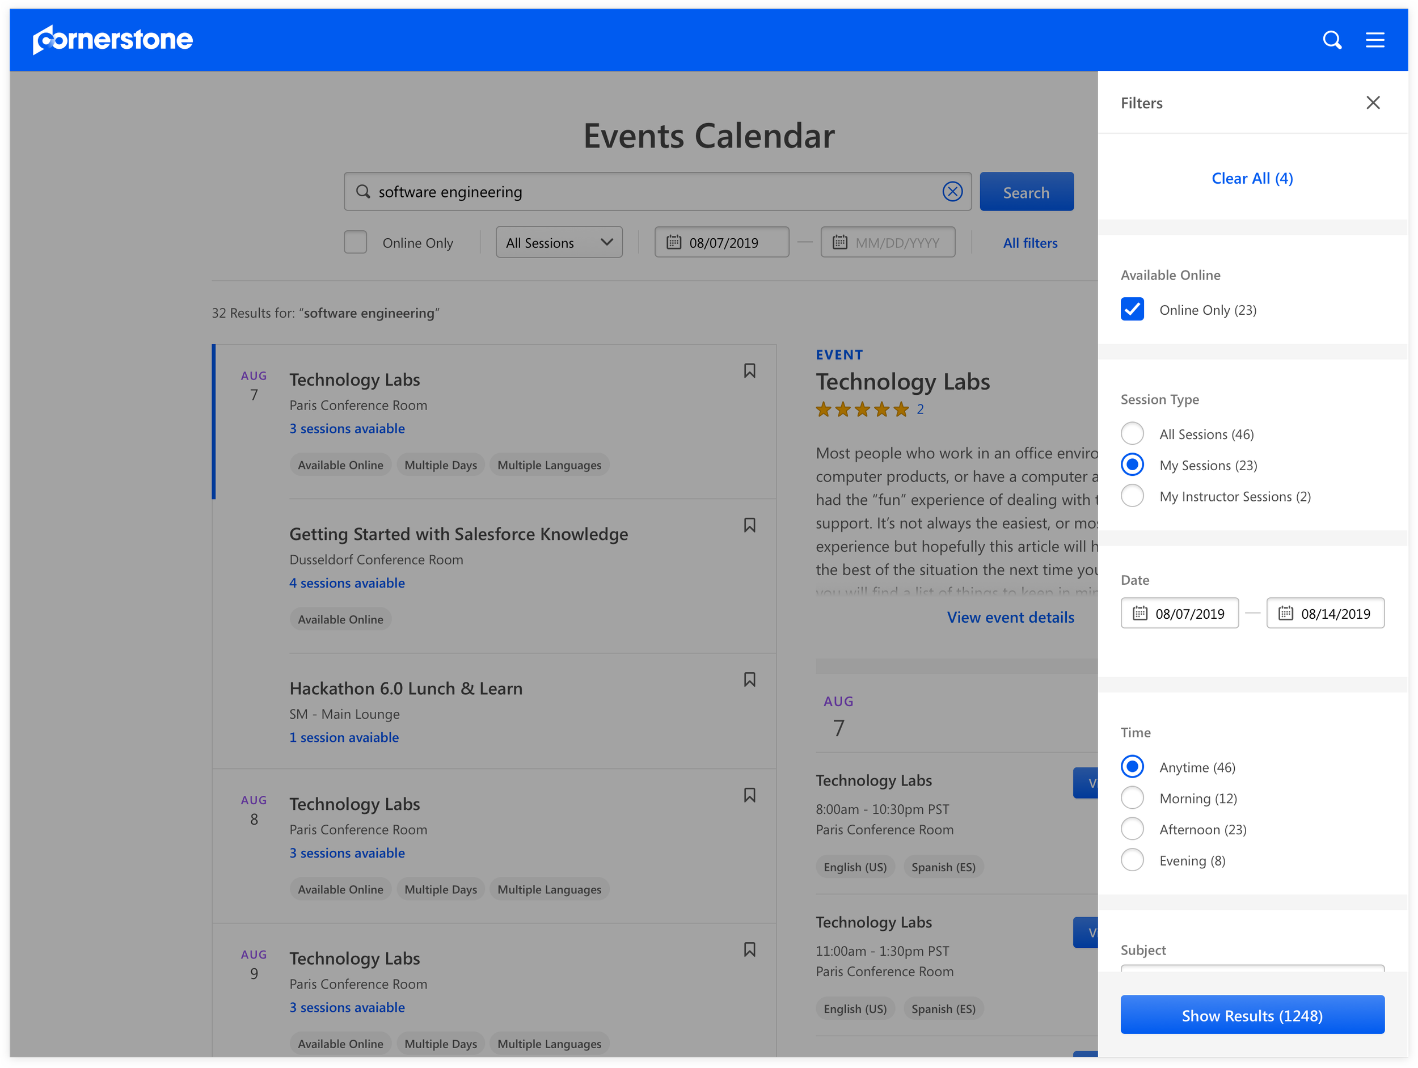
Task: Close the Filters panel
Action: click(x=1373, y=103)
